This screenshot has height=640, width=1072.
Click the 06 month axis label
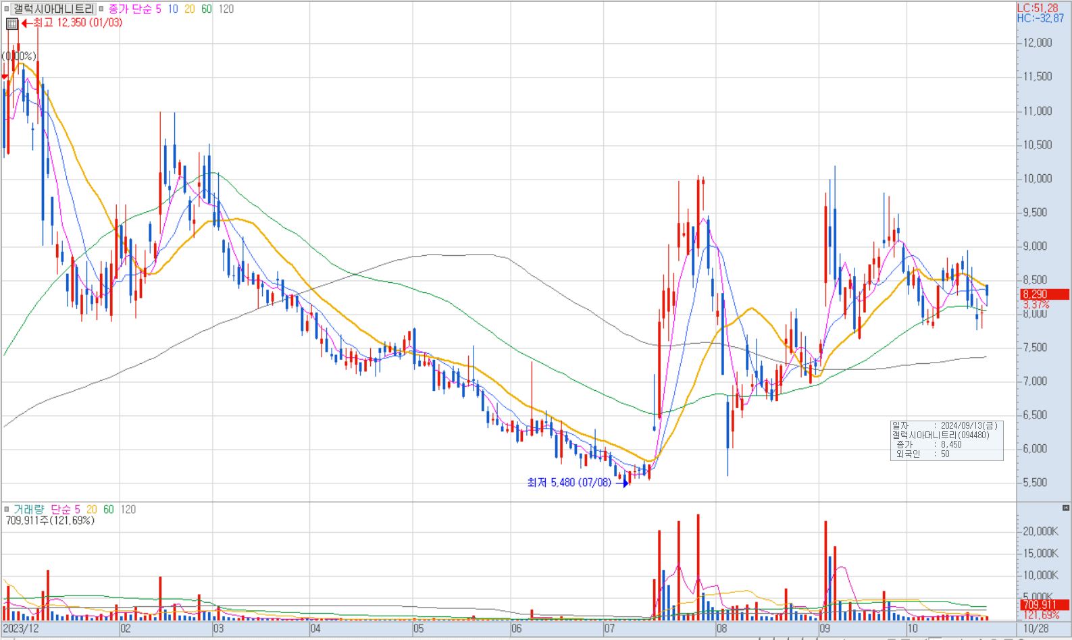(516, 629)
